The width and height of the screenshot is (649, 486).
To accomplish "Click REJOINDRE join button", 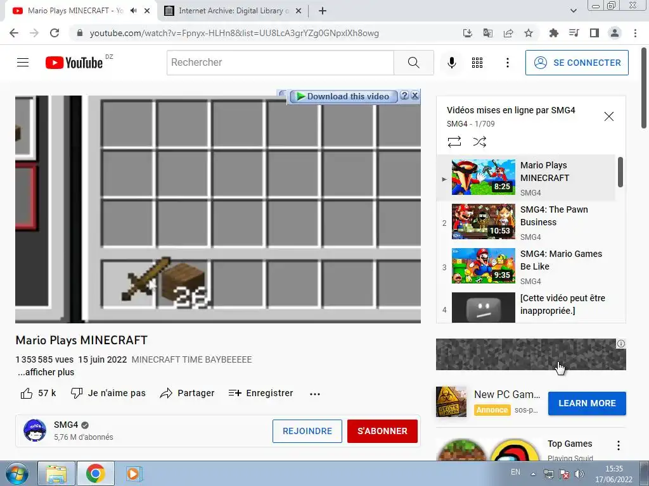I will 307,431.
